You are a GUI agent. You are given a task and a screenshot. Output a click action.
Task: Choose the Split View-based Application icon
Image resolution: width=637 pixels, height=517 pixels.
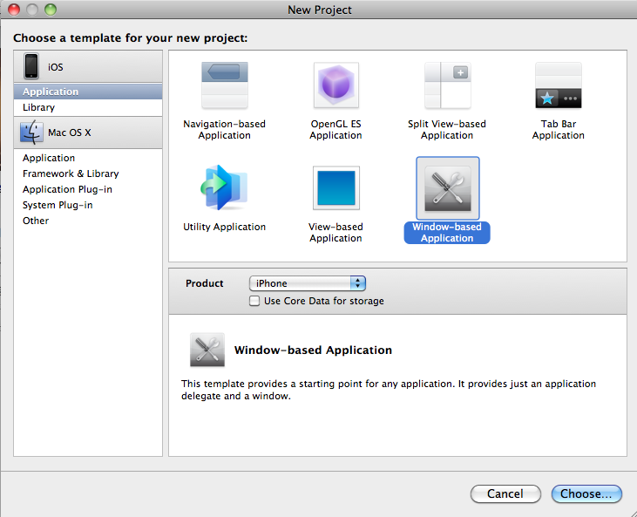click(447, 85)
